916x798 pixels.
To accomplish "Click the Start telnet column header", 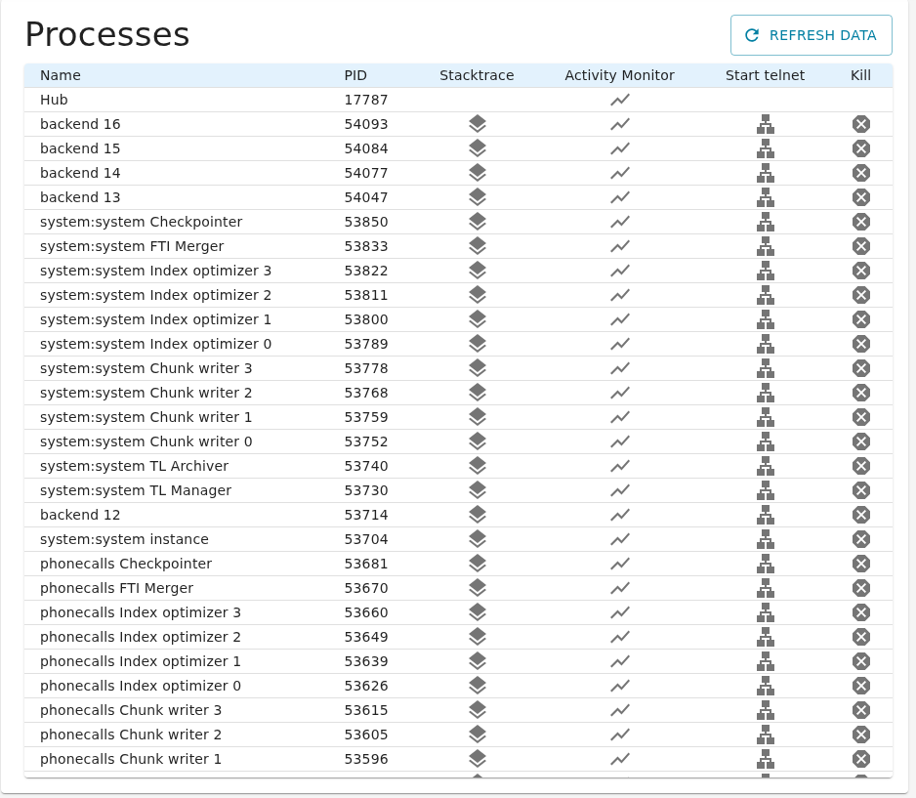I will click(x=765, y=75).
